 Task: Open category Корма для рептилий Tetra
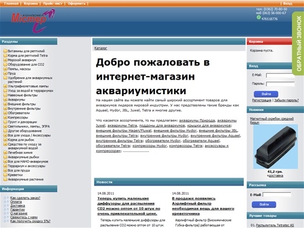point(28,55)
